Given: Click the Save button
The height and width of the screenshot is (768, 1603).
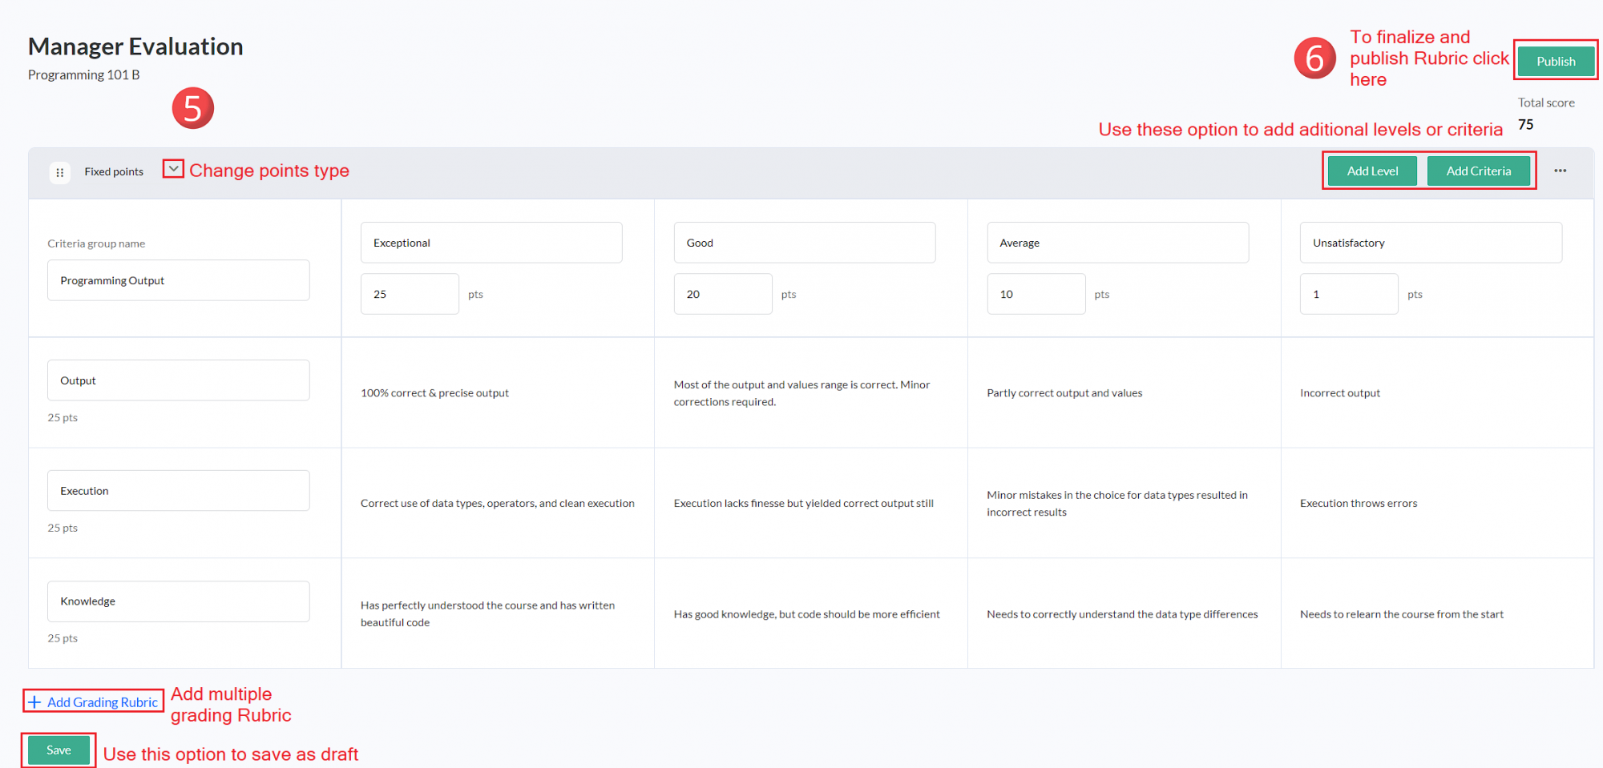Looking at the screenshot, I should pyautogui.click(x=59, y=750).
